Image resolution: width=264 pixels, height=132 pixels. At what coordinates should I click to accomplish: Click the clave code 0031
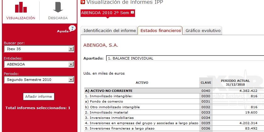tap(206, 102)
